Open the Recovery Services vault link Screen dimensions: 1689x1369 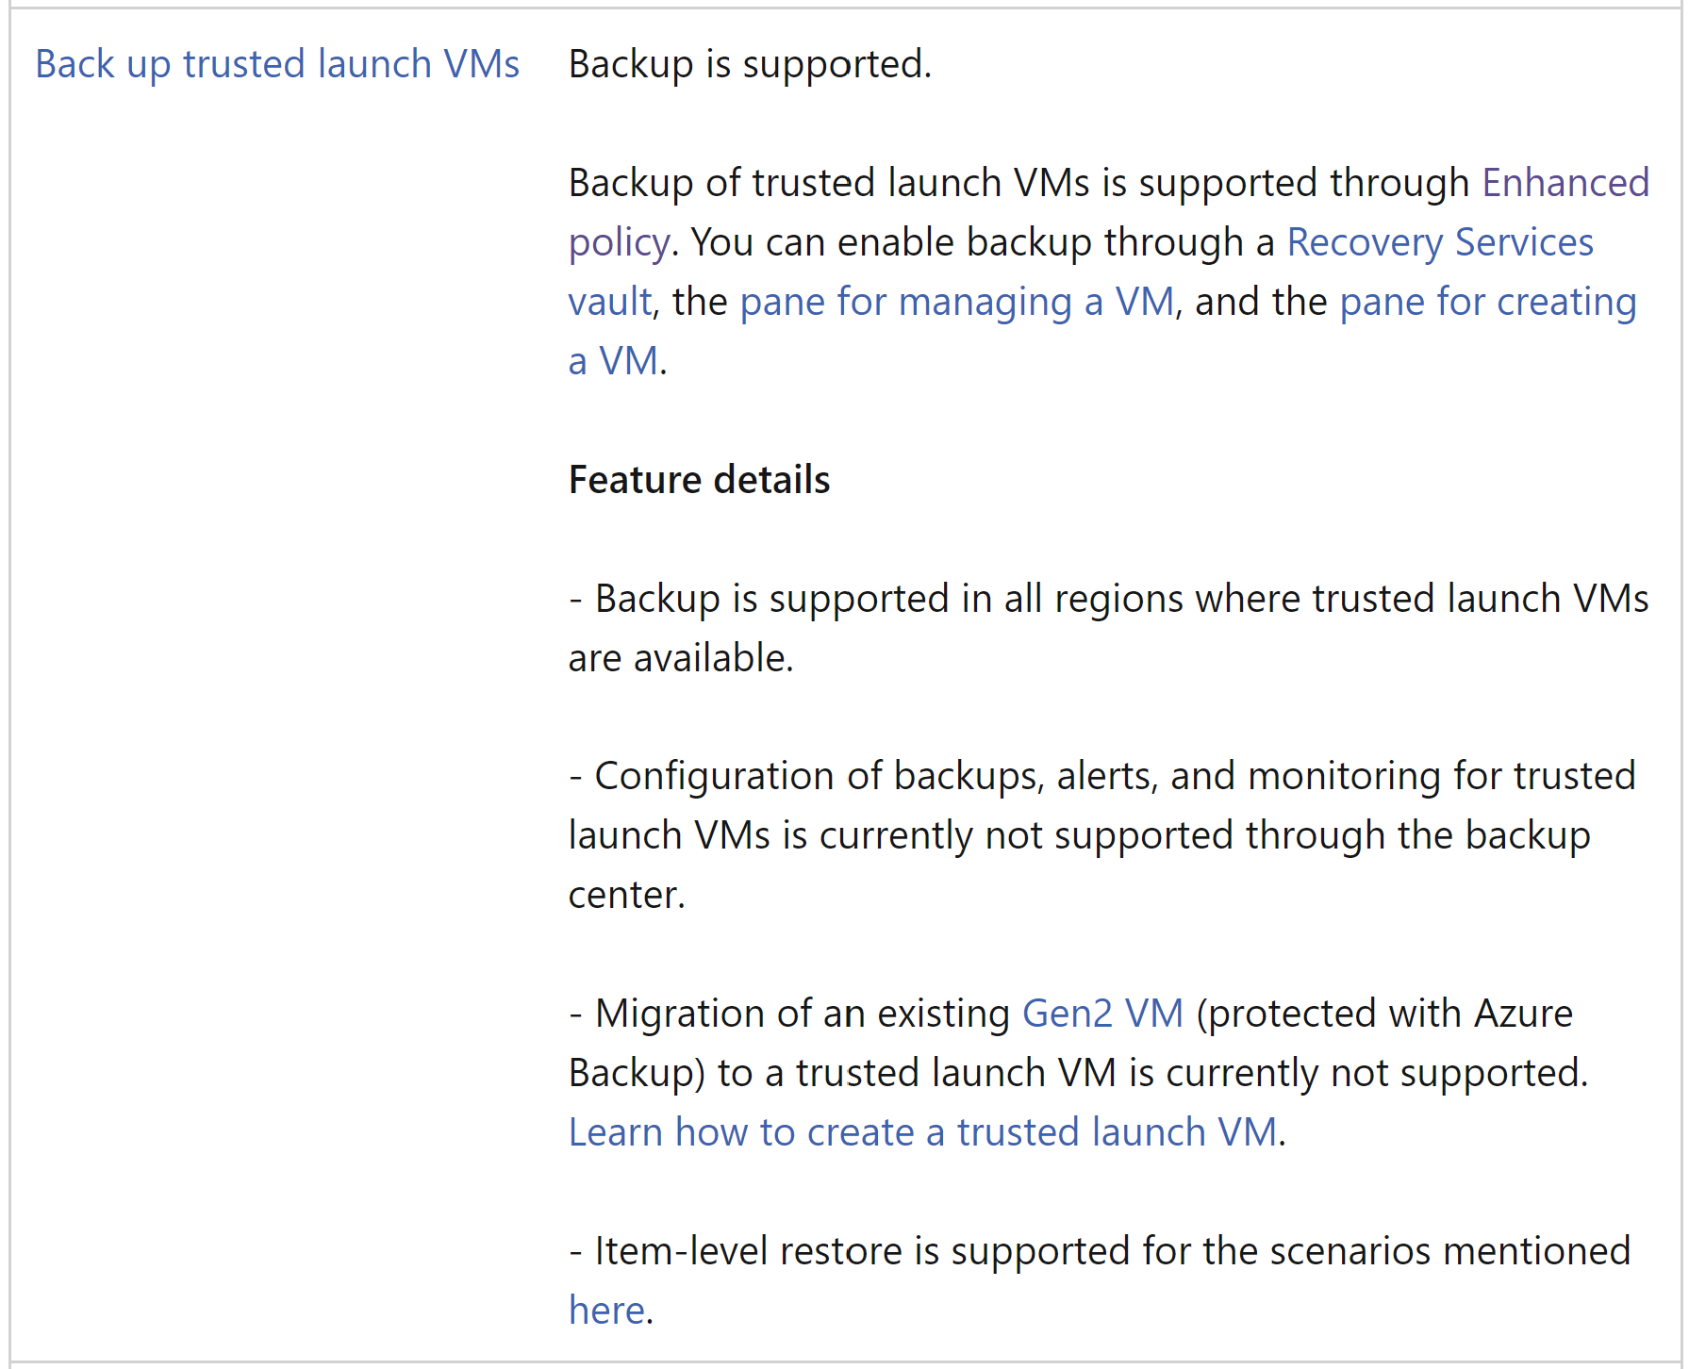coord(1440,242)
